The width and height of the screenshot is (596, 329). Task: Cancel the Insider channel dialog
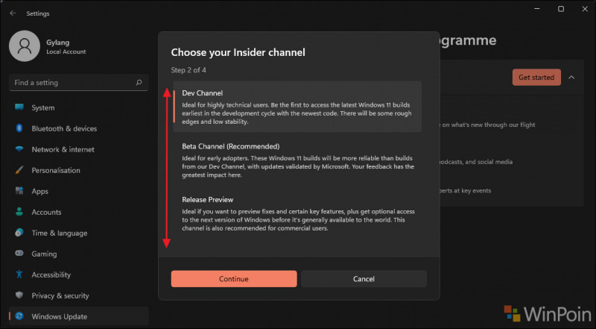(364, 279)
